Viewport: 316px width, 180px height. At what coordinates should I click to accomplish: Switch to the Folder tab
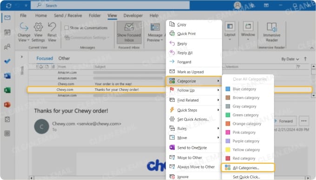point(95,15)
